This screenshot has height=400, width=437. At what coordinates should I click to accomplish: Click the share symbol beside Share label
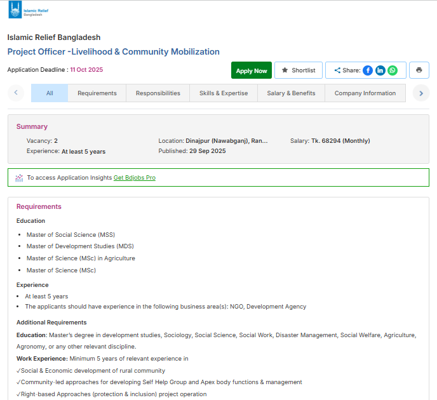(x=337, y=70)
